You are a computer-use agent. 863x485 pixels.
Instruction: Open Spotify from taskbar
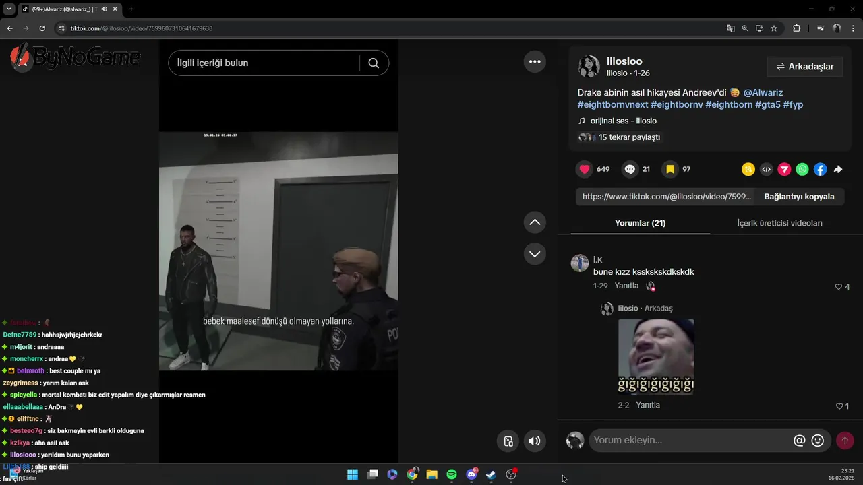click(452, 474)
